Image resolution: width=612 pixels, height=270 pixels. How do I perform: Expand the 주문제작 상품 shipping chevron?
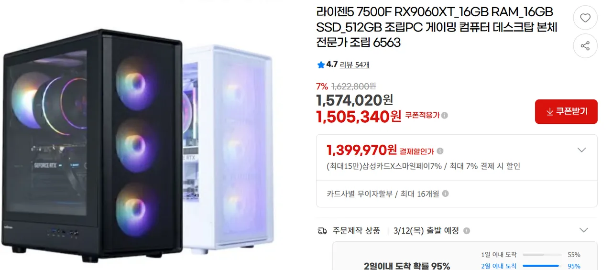click(x=583, y=230)
